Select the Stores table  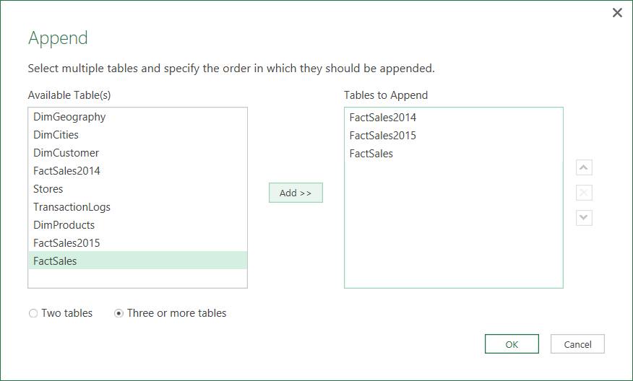pos(48,189)
